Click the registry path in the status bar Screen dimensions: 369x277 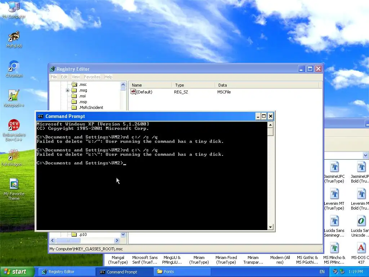tap(86, 249)
